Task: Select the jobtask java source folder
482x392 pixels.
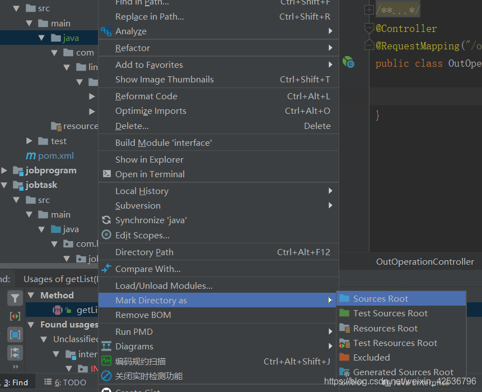Action: point(71,229)
